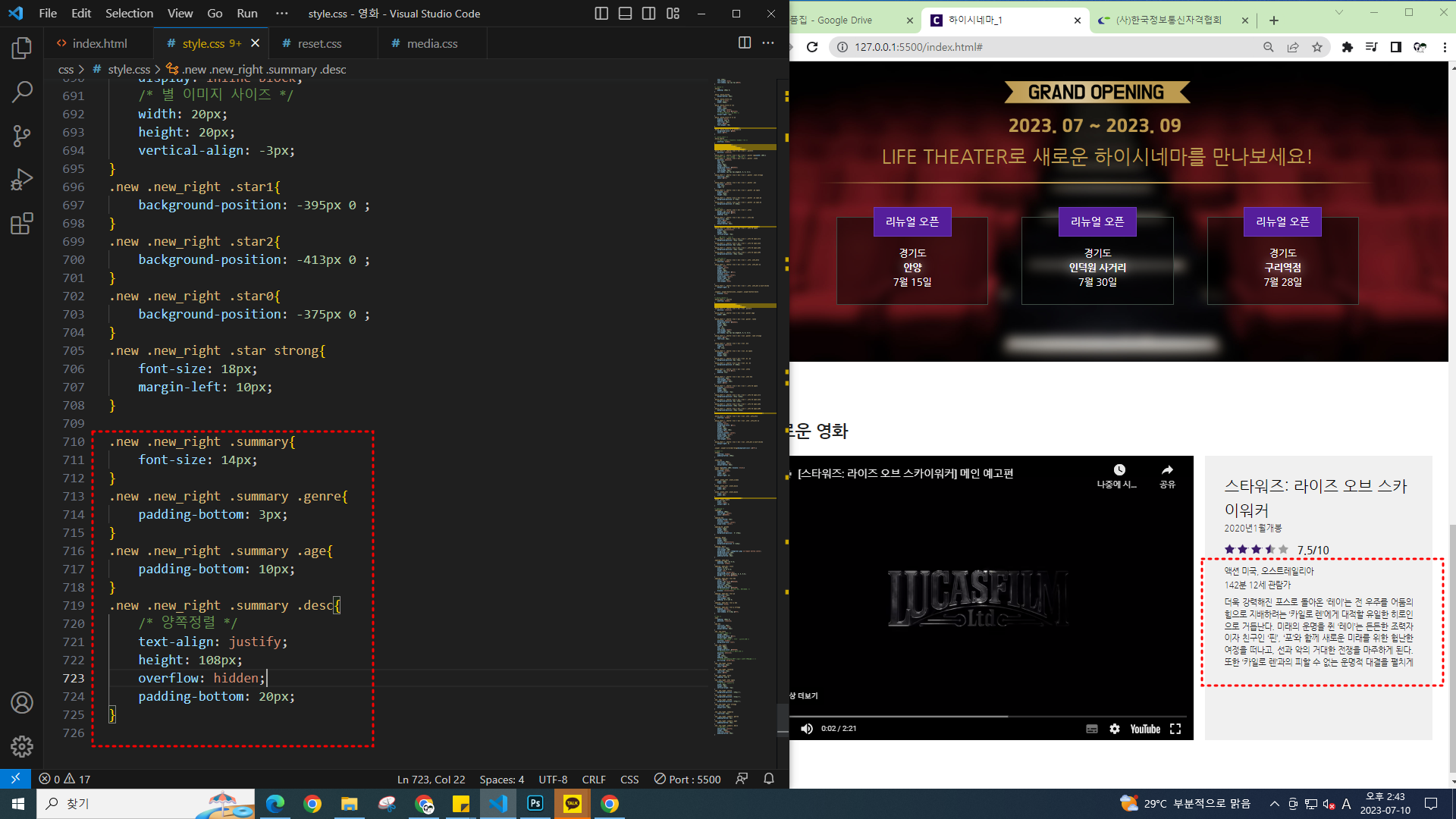Screen dimensions: 1456x819
Task: Open the Selection menu
Action: (129, 14)
